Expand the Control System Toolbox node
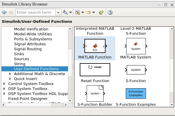Viewport: 175px width, 116px height. 4,84
